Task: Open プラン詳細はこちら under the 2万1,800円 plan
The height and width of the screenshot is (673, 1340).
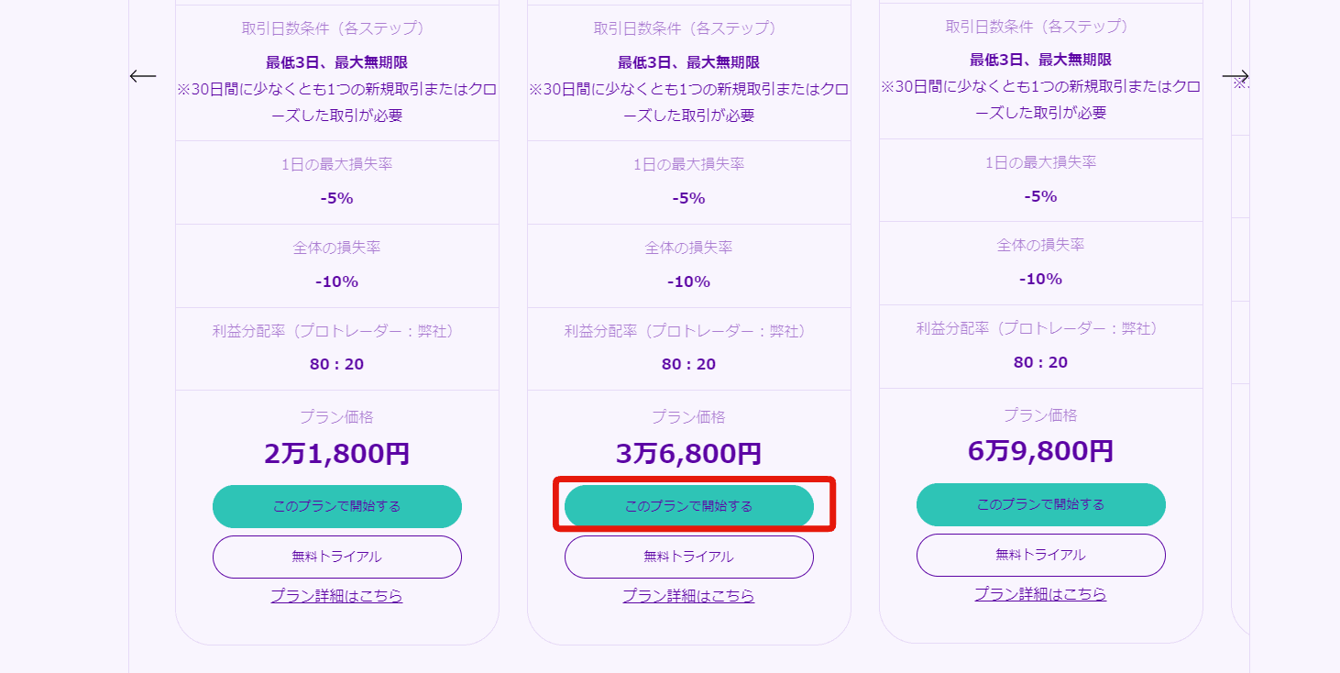Action: point(336,596)
